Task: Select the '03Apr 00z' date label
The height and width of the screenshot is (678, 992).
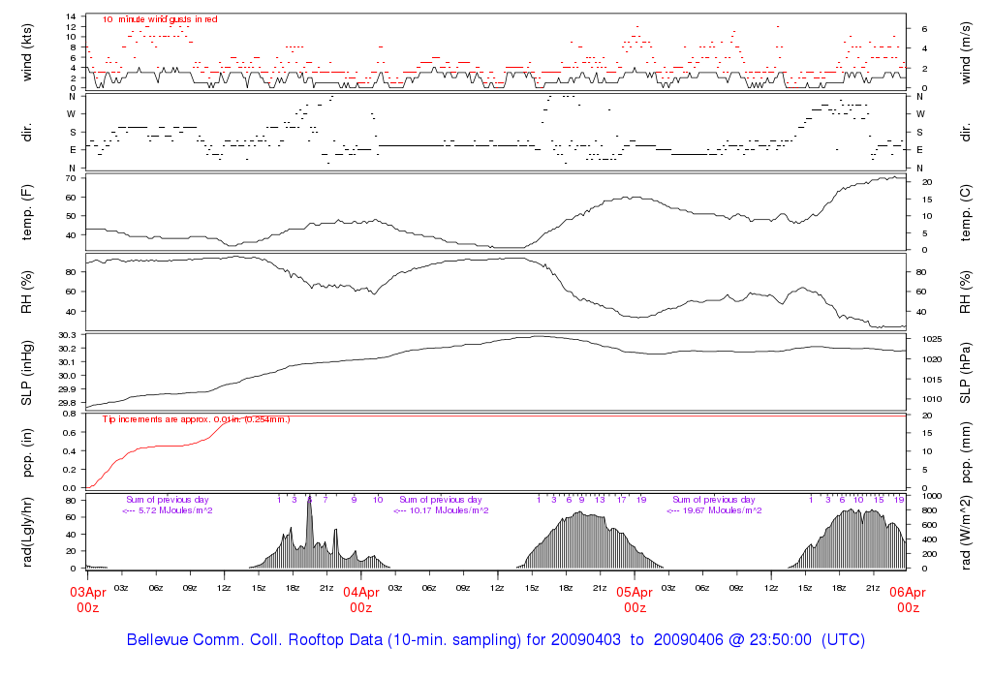Action: [87, 600]
